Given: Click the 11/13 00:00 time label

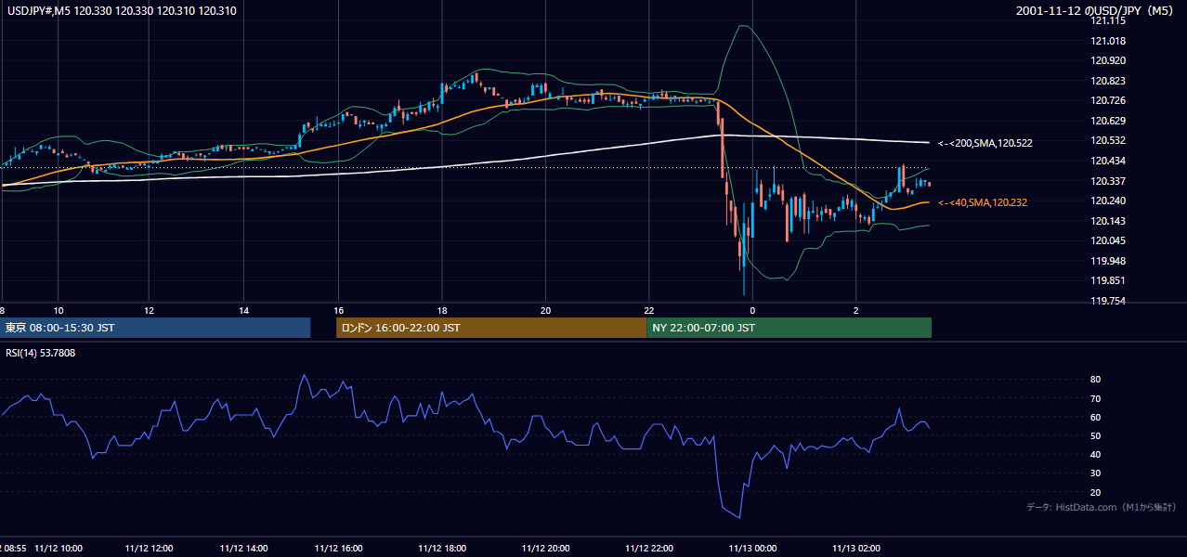Looking at the screenshot, I should (x=752, y=549).
